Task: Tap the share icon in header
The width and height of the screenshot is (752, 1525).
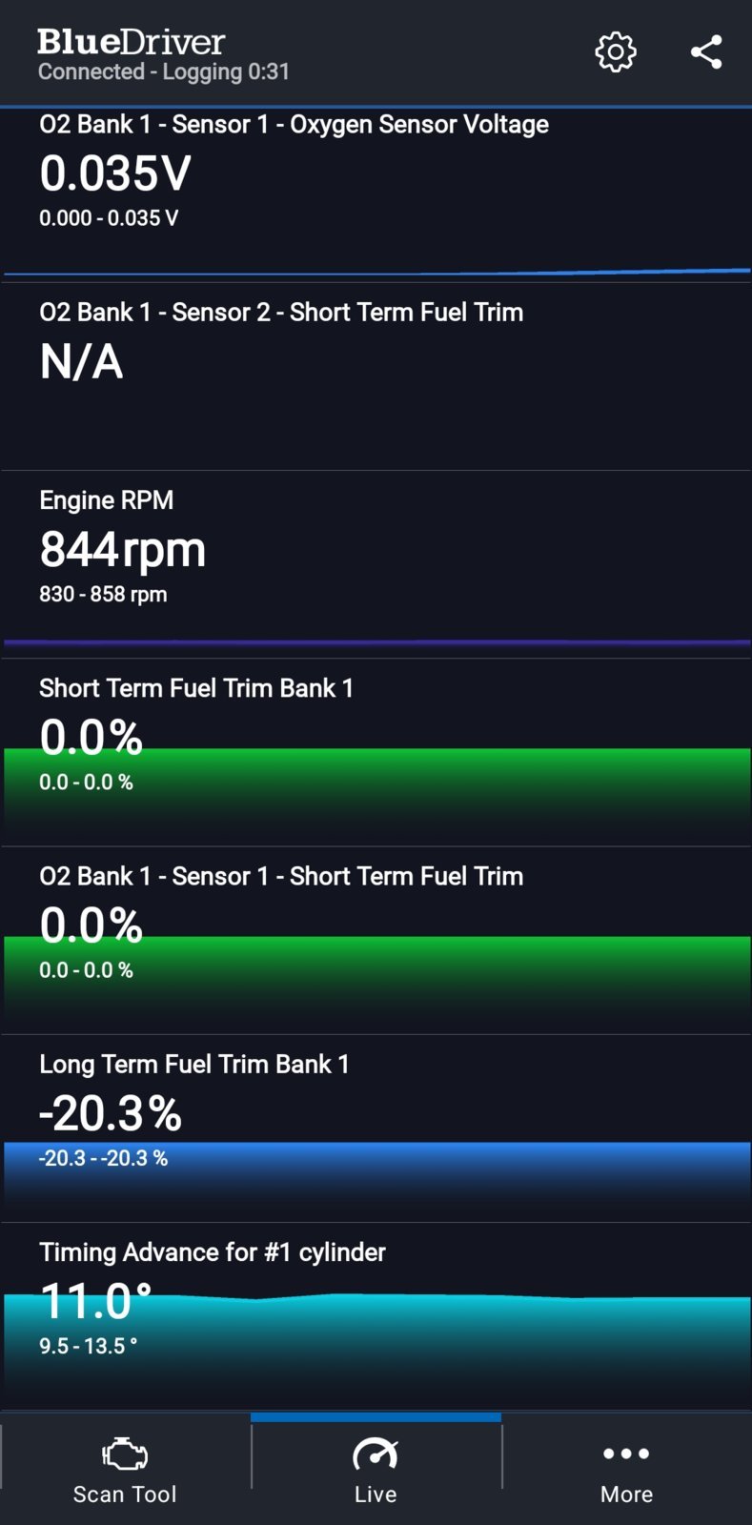Action: tap(706, 51)
